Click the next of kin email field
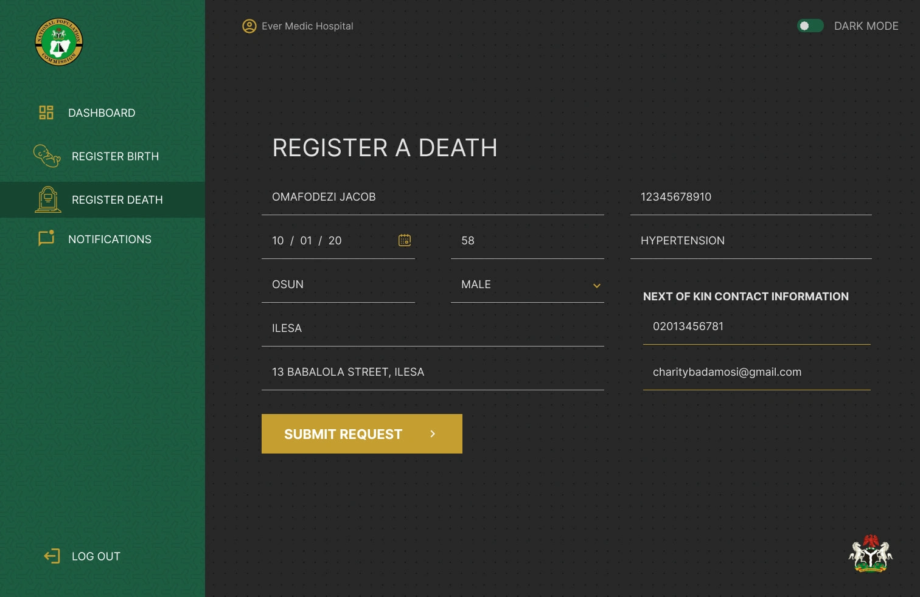 (756, 372)
